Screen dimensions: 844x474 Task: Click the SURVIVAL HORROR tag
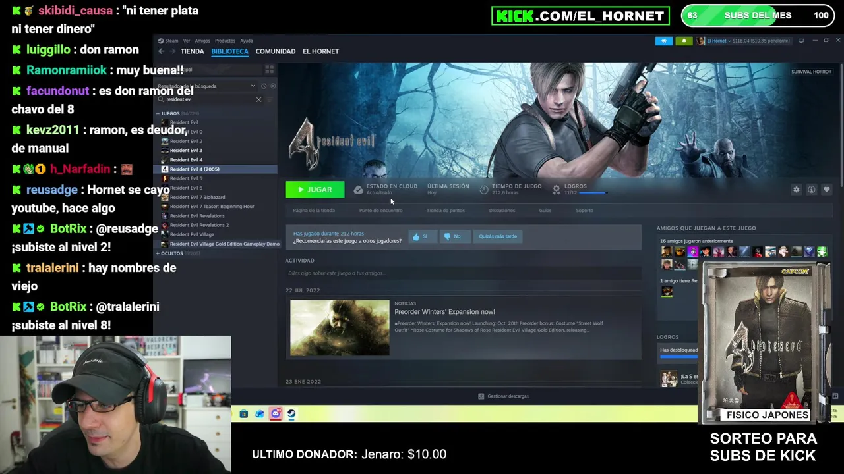811,72
